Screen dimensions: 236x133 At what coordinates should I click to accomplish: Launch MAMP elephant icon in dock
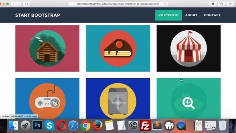tap(169, 125)
